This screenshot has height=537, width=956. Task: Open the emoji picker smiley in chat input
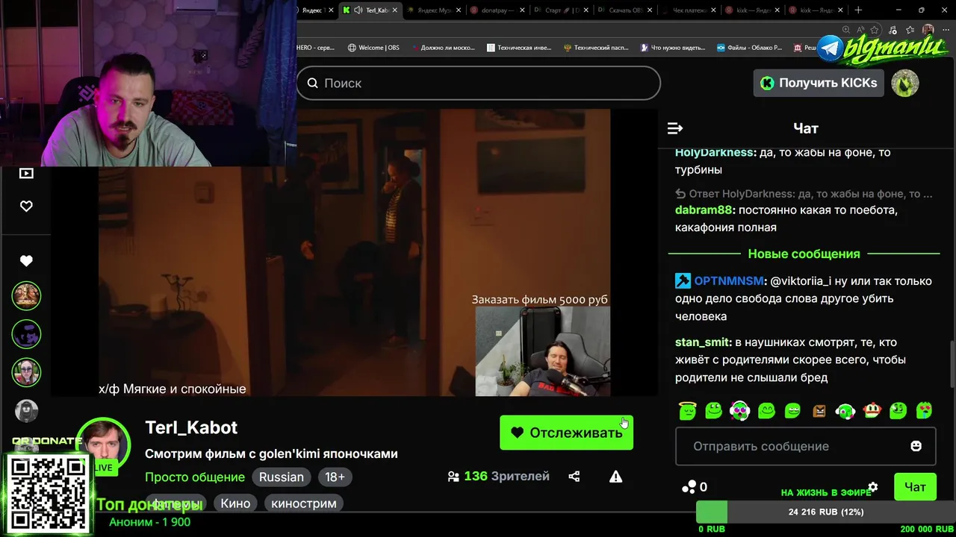(916, 446)
